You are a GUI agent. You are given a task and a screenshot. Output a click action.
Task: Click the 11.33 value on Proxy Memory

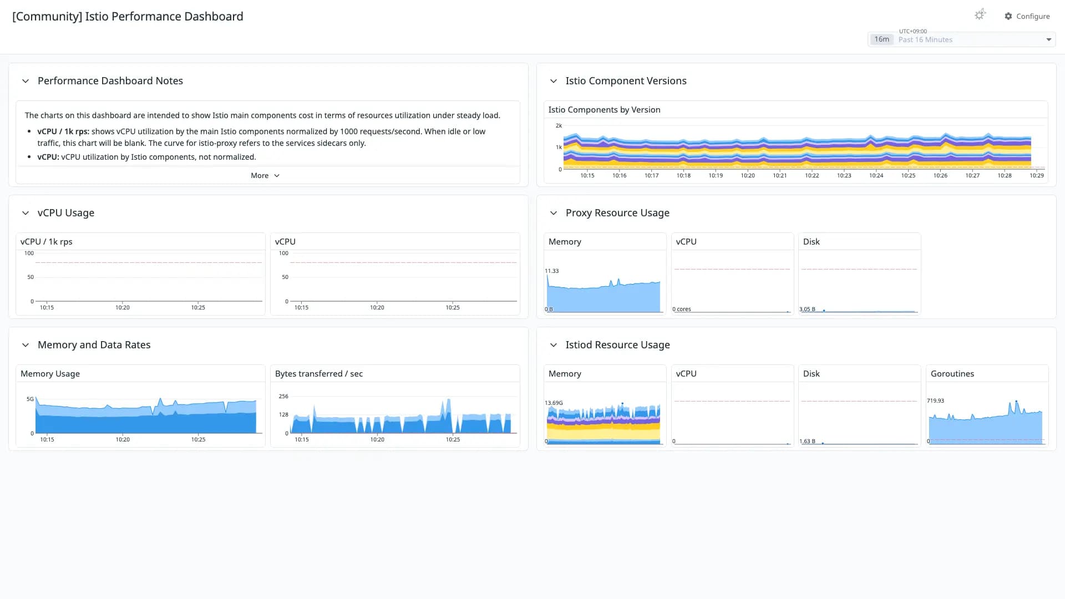coord(551,271)
